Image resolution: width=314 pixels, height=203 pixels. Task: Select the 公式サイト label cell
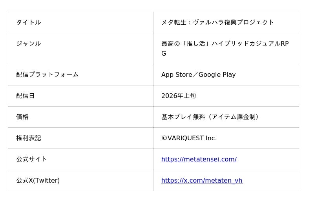point(32,159)
